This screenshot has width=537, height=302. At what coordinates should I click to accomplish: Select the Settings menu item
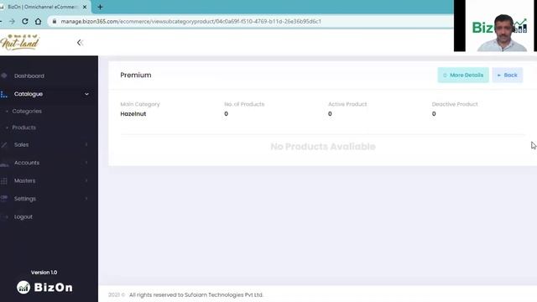click(25, 199)
